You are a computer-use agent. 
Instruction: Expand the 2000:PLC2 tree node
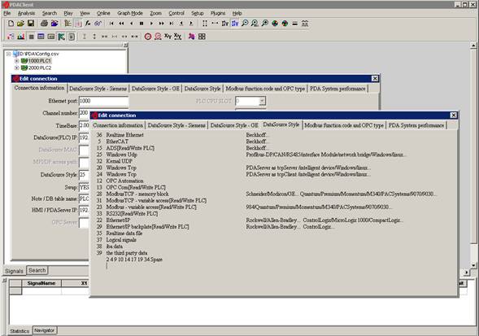point(17,68)
